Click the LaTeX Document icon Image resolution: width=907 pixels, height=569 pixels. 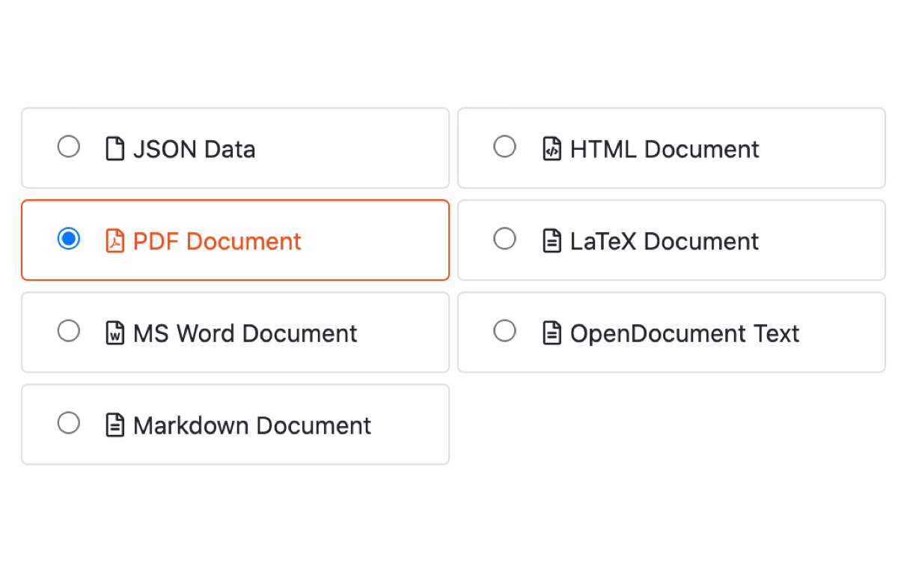pyautogui.click(x=552, y=240)
